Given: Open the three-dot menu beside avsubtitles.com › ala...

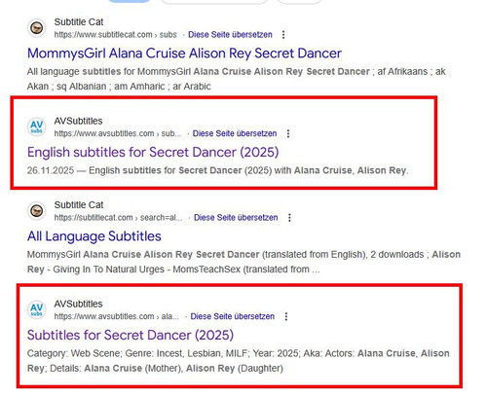Looking at the screenshot, I should (x=286, y=316).
